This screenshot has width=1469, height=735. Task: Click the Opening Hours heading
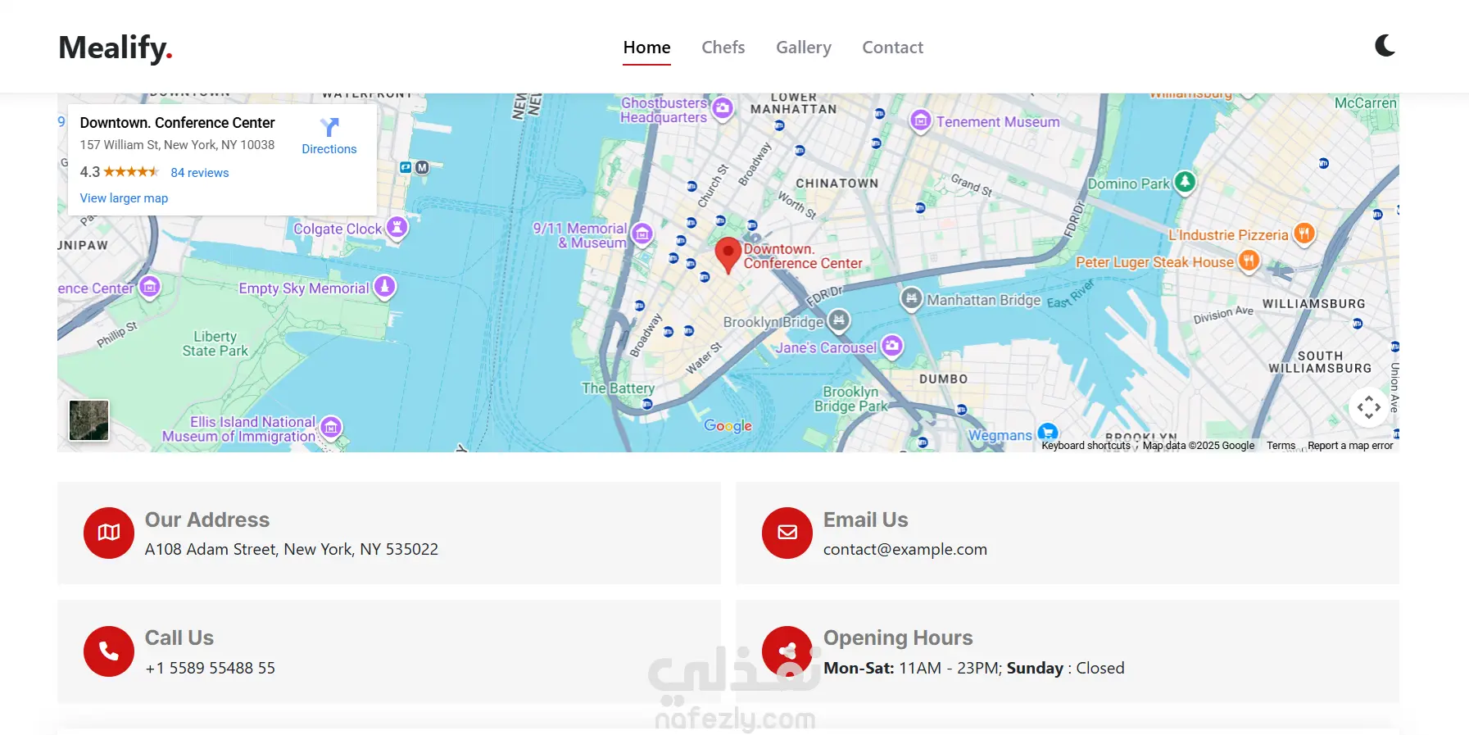click(898, 638)
